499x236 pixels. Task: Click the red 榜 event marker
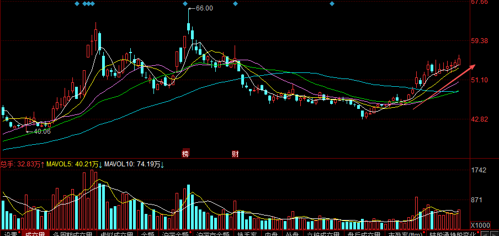pyautogui.click(x=185, y=154)
